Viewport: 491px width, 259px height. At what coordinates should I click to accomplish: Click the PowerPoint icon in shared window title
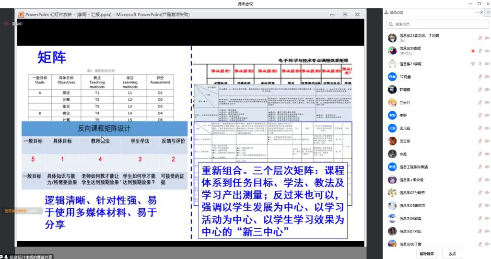coord(21,15)
